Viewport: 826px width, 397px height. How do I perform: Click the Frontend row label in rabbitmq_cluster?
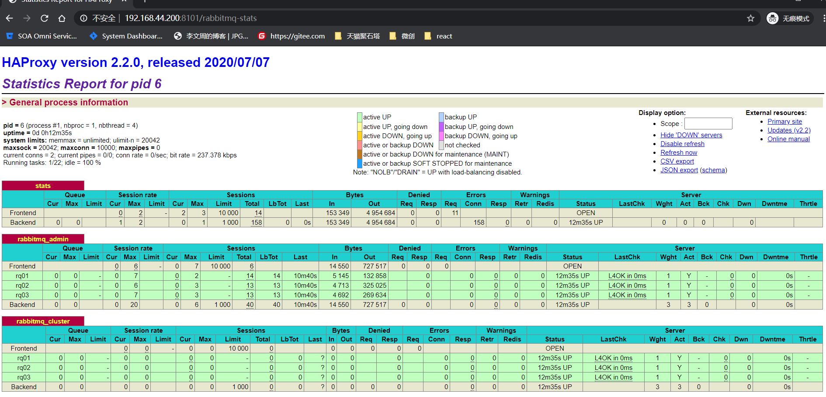pyautogui.click(x=24, y=348)
